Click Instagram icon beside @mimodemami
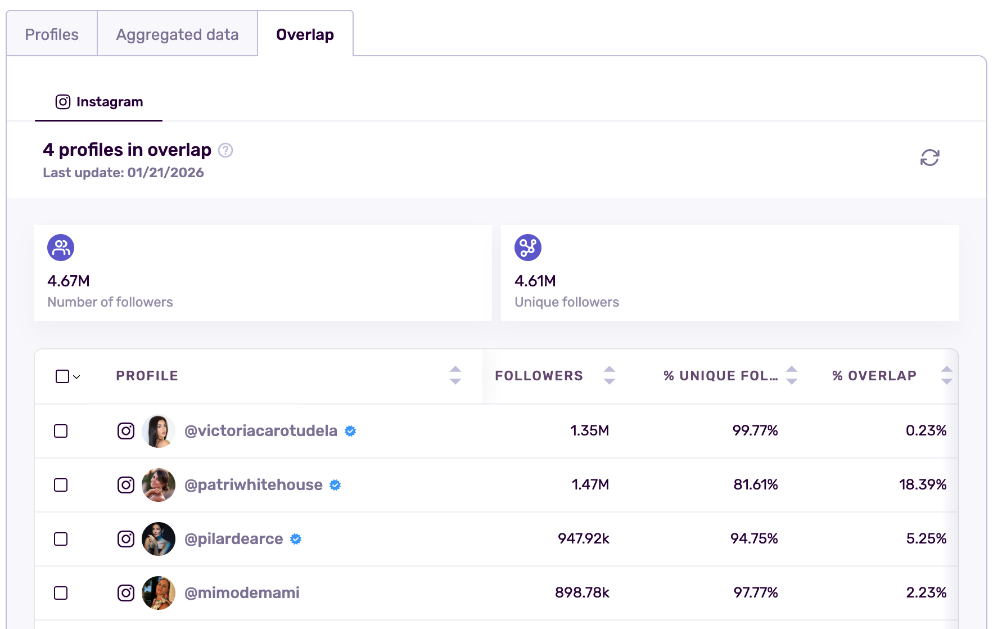1002x629 pixels. [126, 593]
